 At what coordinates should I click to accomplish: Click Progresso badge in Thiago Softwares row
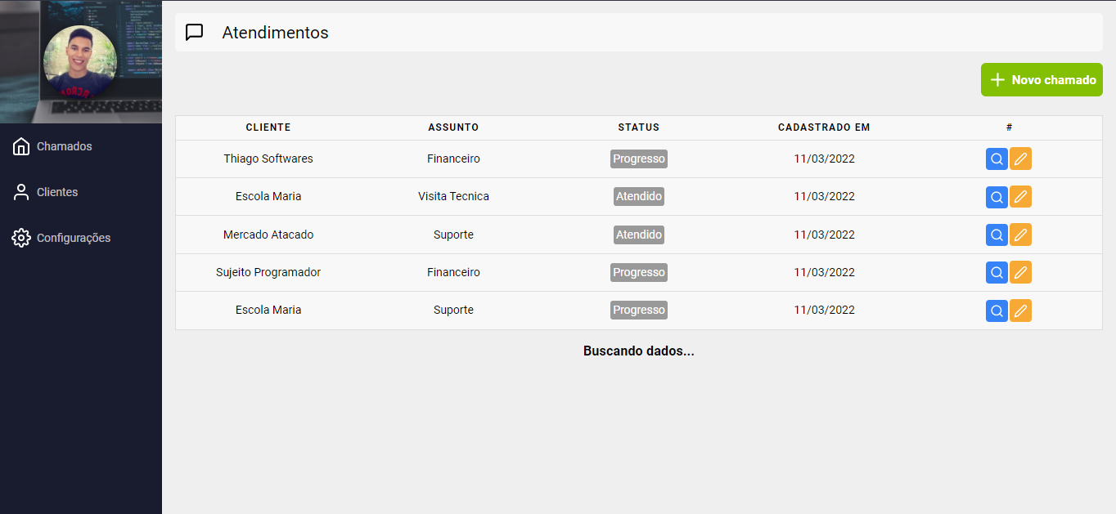tap(639, 159)
